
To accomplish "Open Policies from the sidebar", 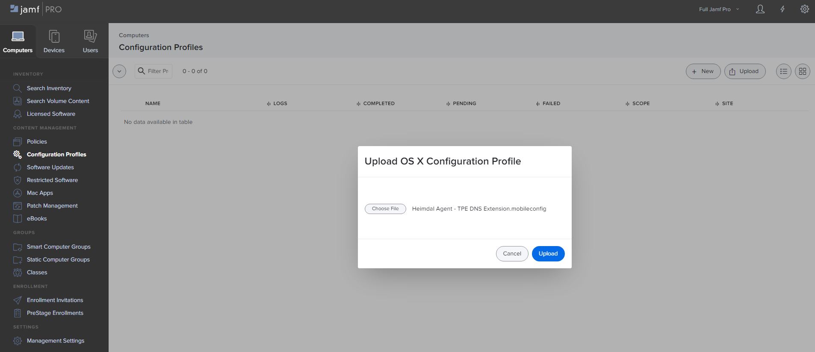I will pyautogui.click(x=37, y=141).
